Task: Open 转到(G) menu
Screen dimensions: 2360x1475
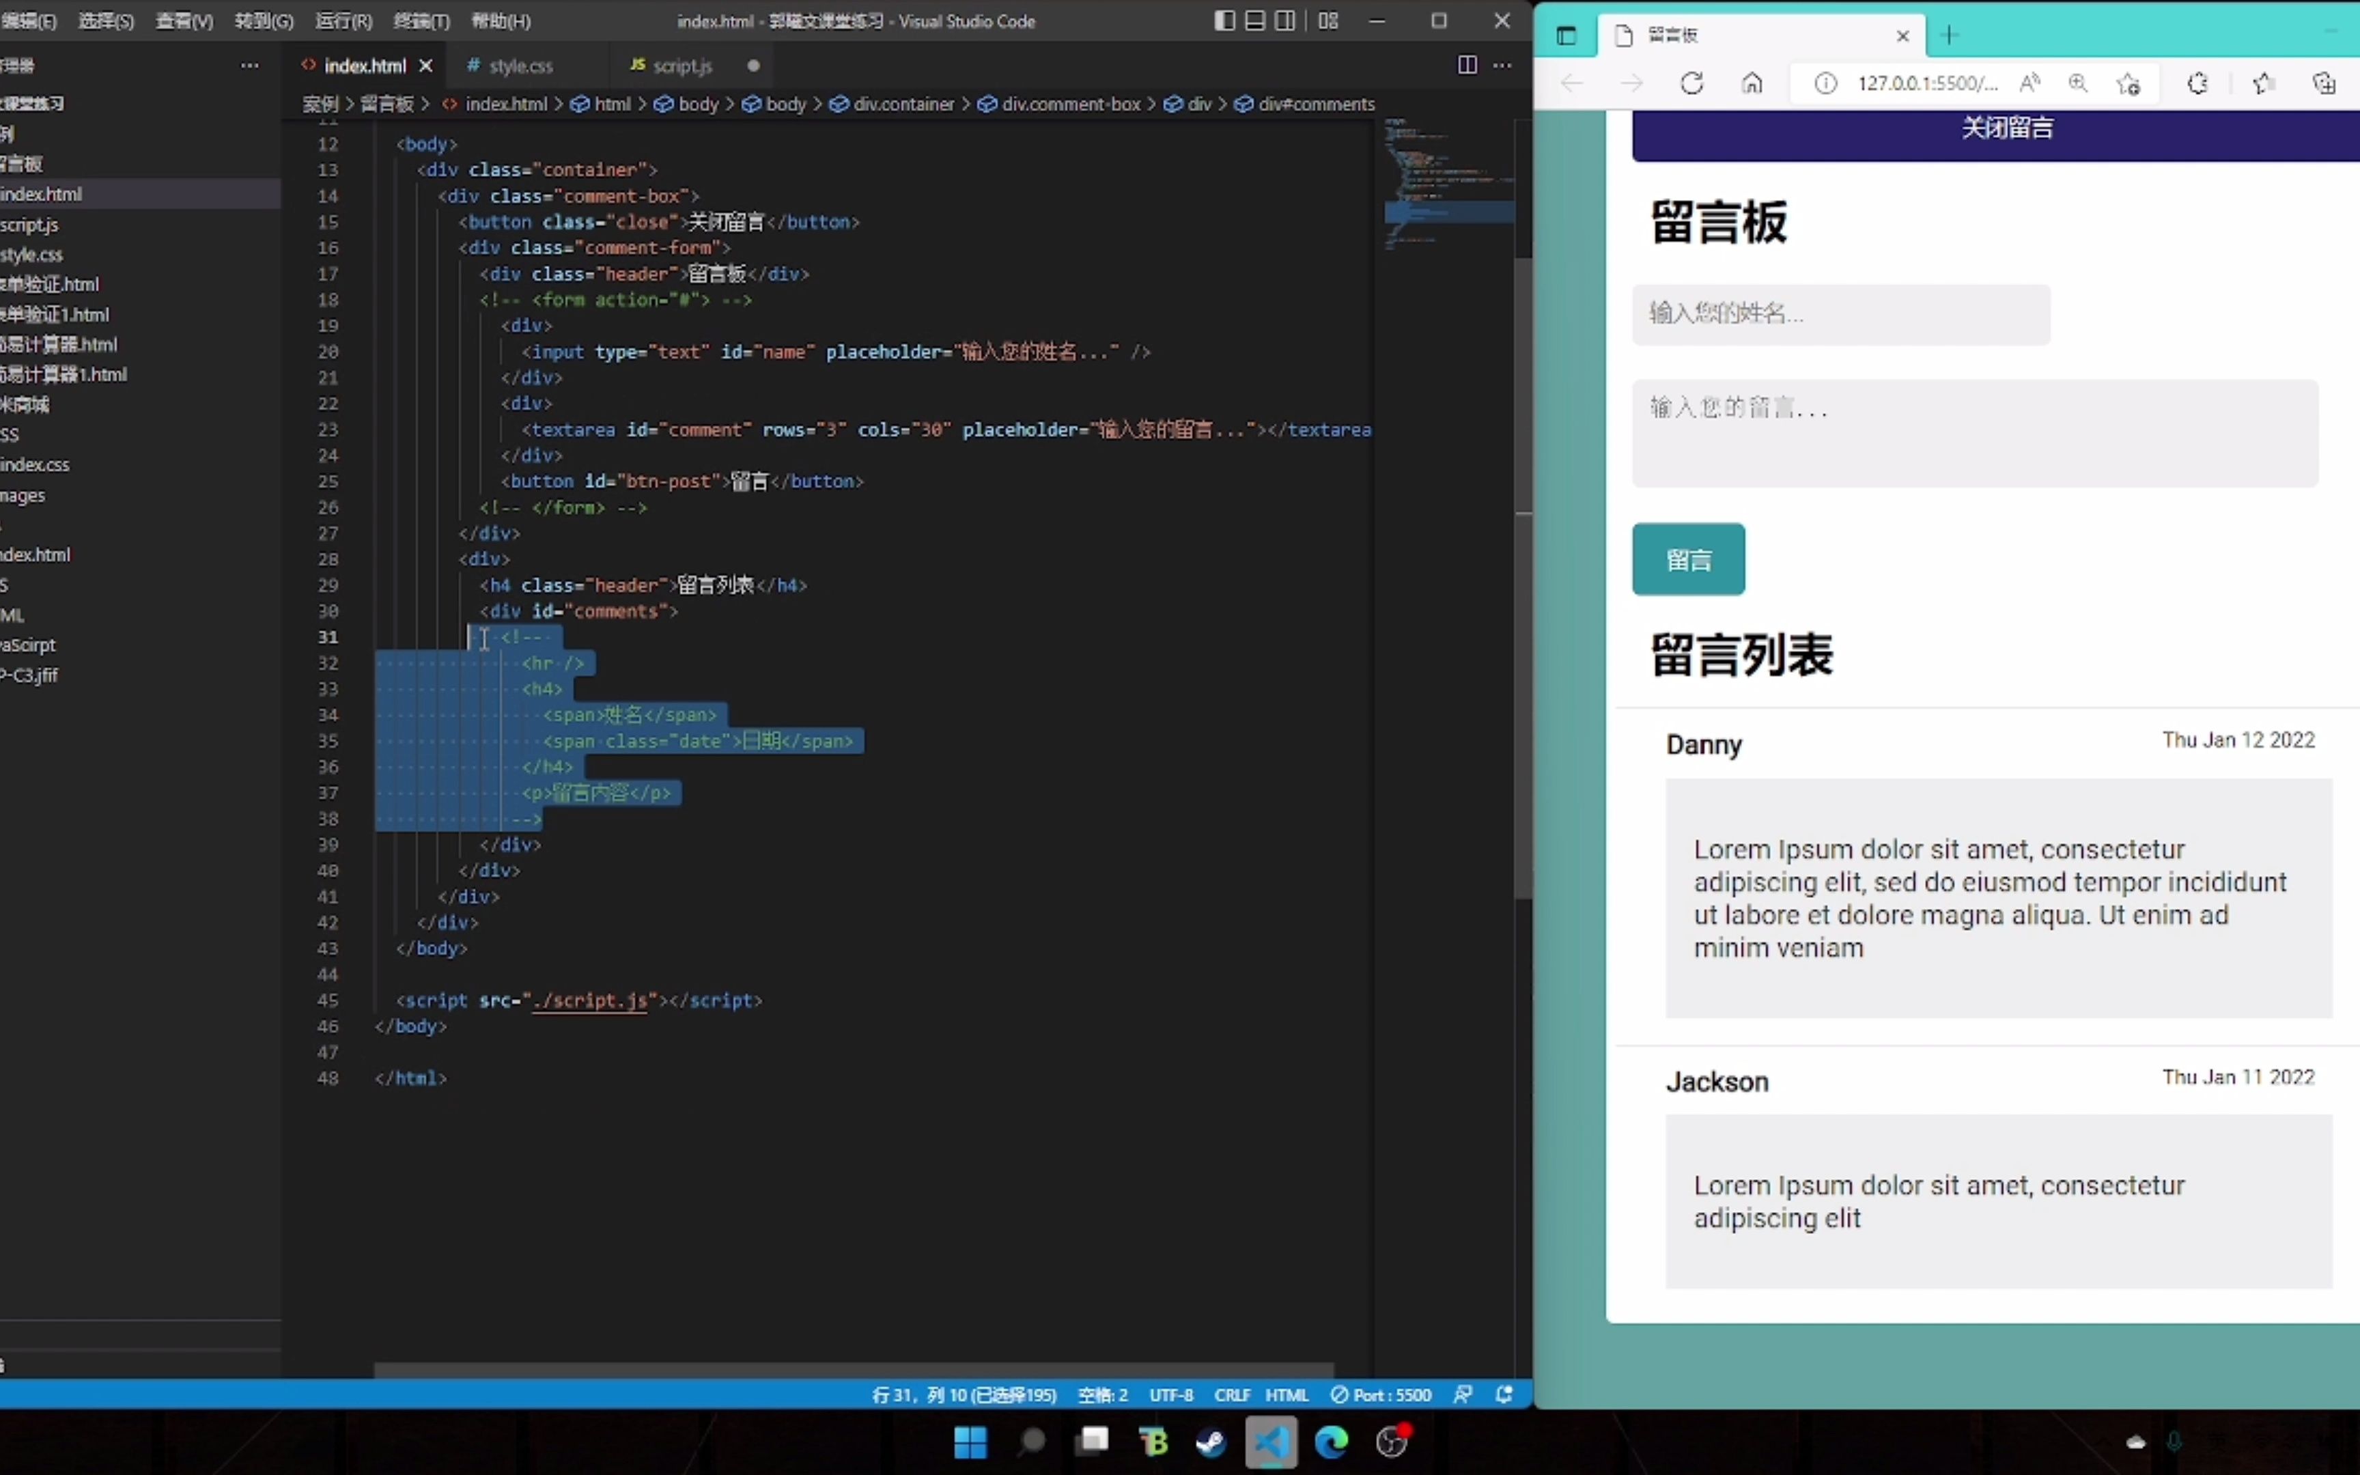Action: pyautogui.click(x=264, y=20)
